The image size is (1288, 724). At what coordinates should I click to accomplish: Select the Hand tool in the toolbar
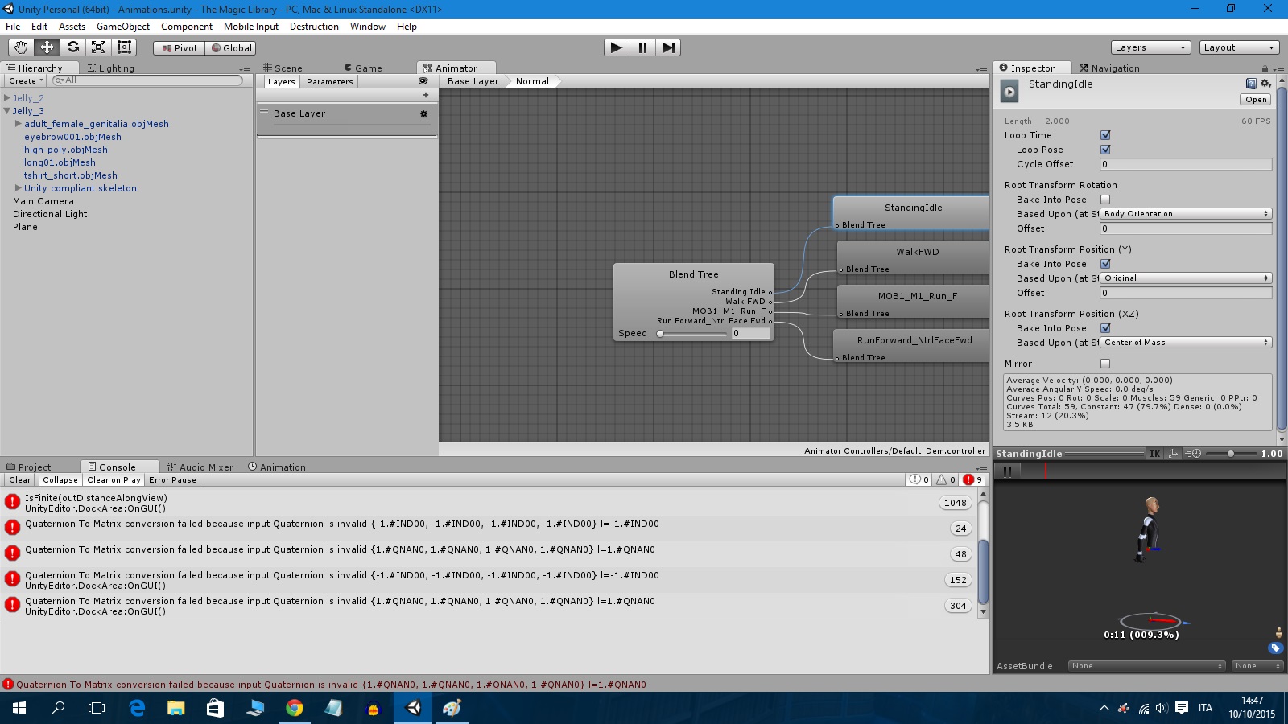[x=21, y=47]
